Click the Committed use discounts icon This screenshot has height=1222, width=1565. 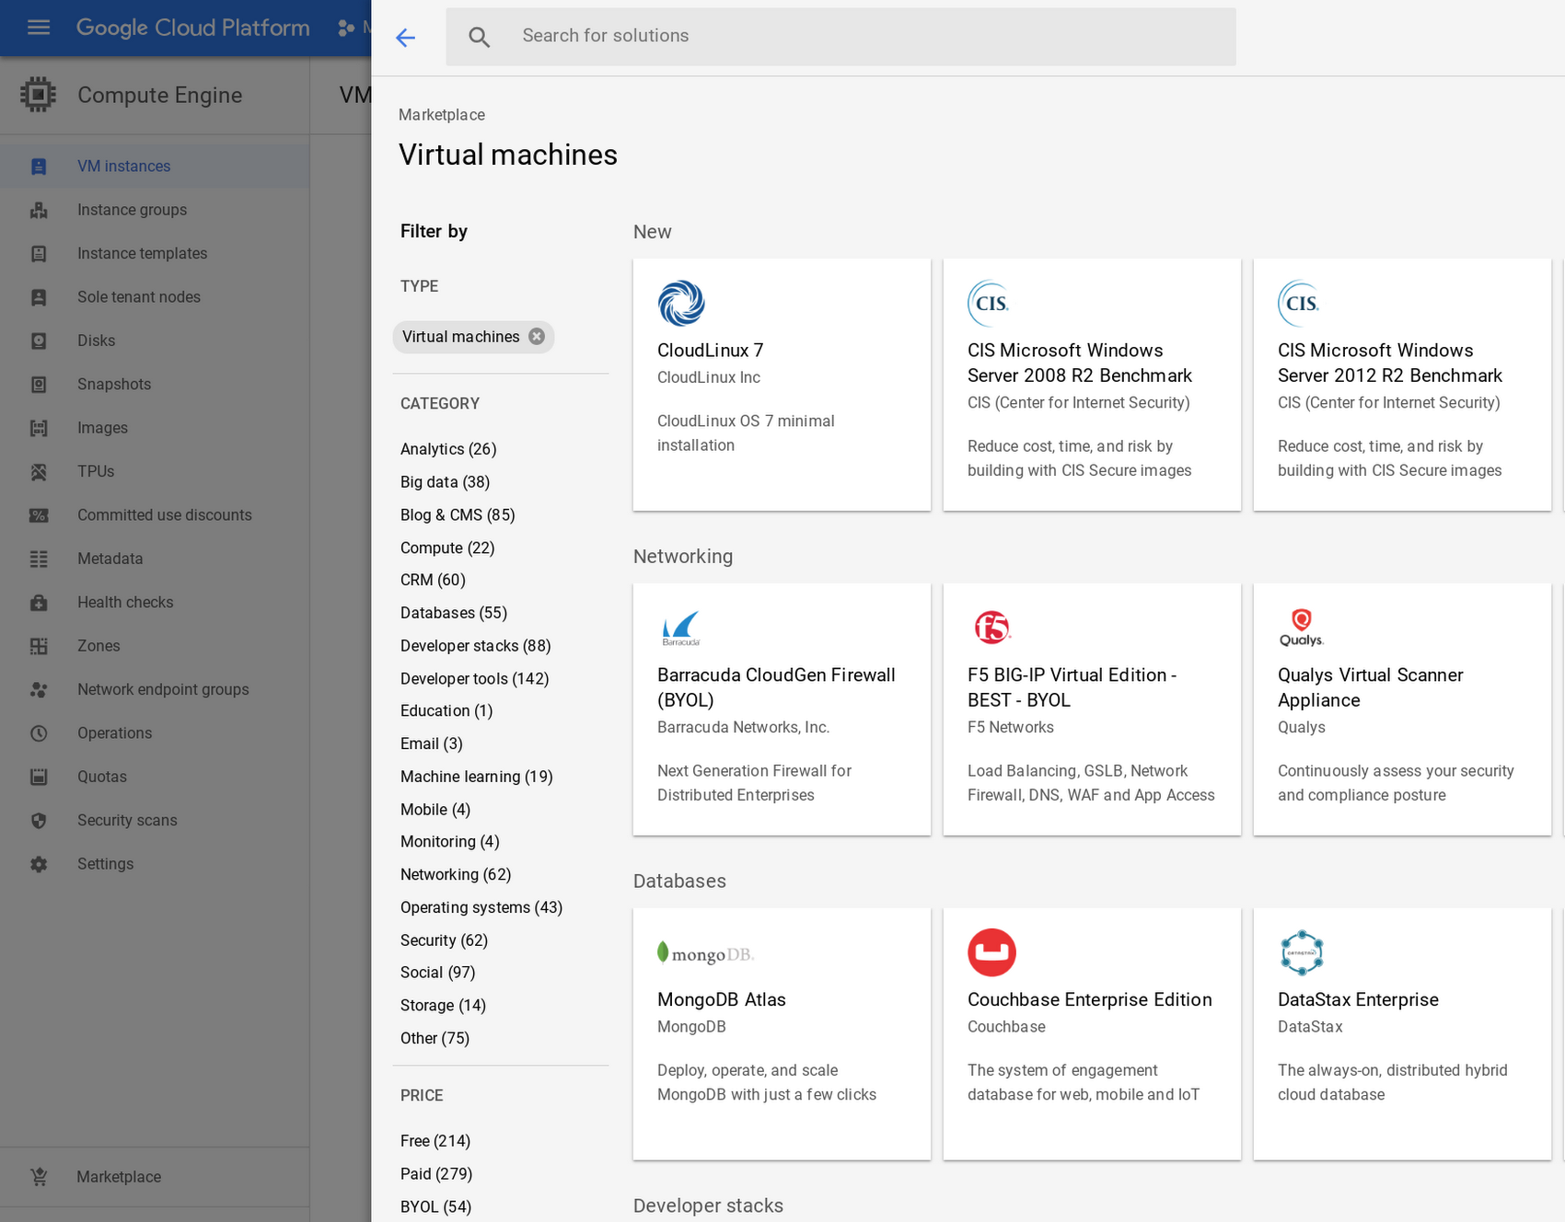[39, 515]
